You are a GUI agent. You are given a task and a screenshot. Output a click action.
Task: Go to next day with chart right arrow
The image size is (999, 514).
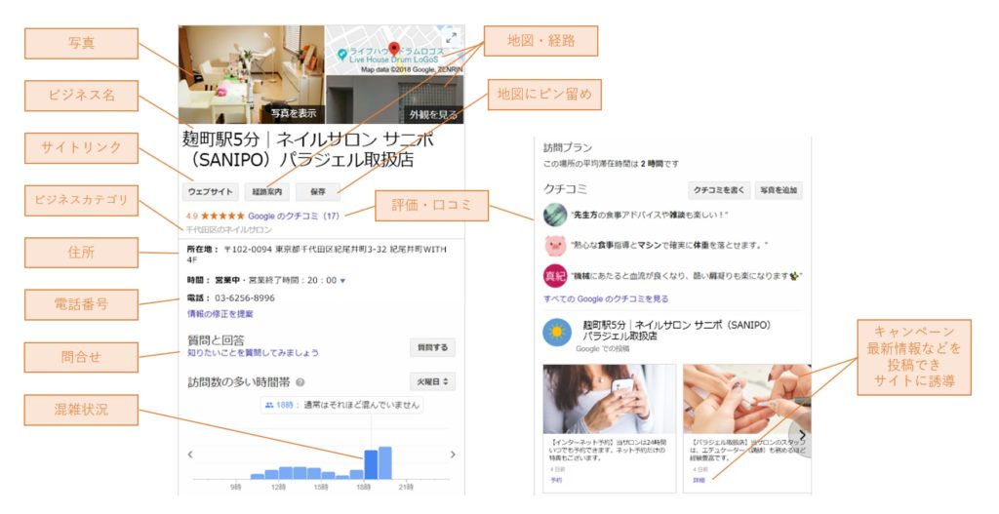[x=453, y=455]
